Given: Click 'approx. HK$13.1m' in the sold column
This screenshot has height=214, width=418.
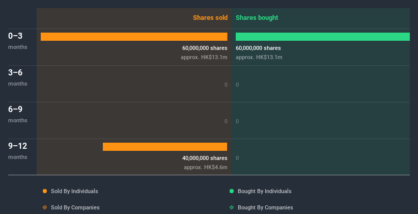Looking at the screenshot, I should pos(204,57).
